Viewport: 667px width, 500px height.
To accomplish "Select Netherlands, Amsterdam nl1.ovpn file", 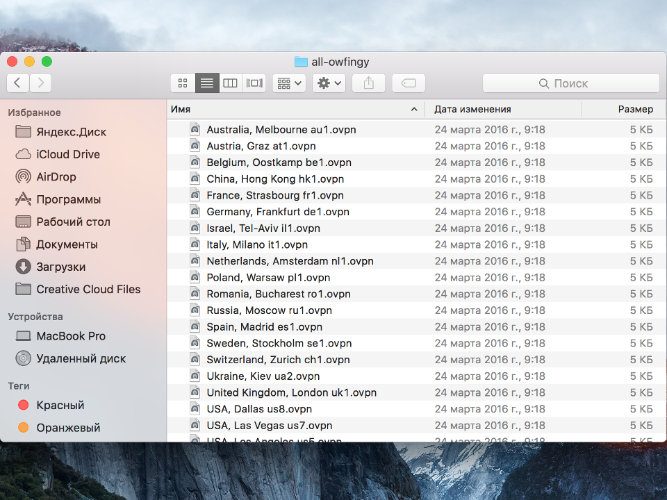I will click(x=416, y=261).
